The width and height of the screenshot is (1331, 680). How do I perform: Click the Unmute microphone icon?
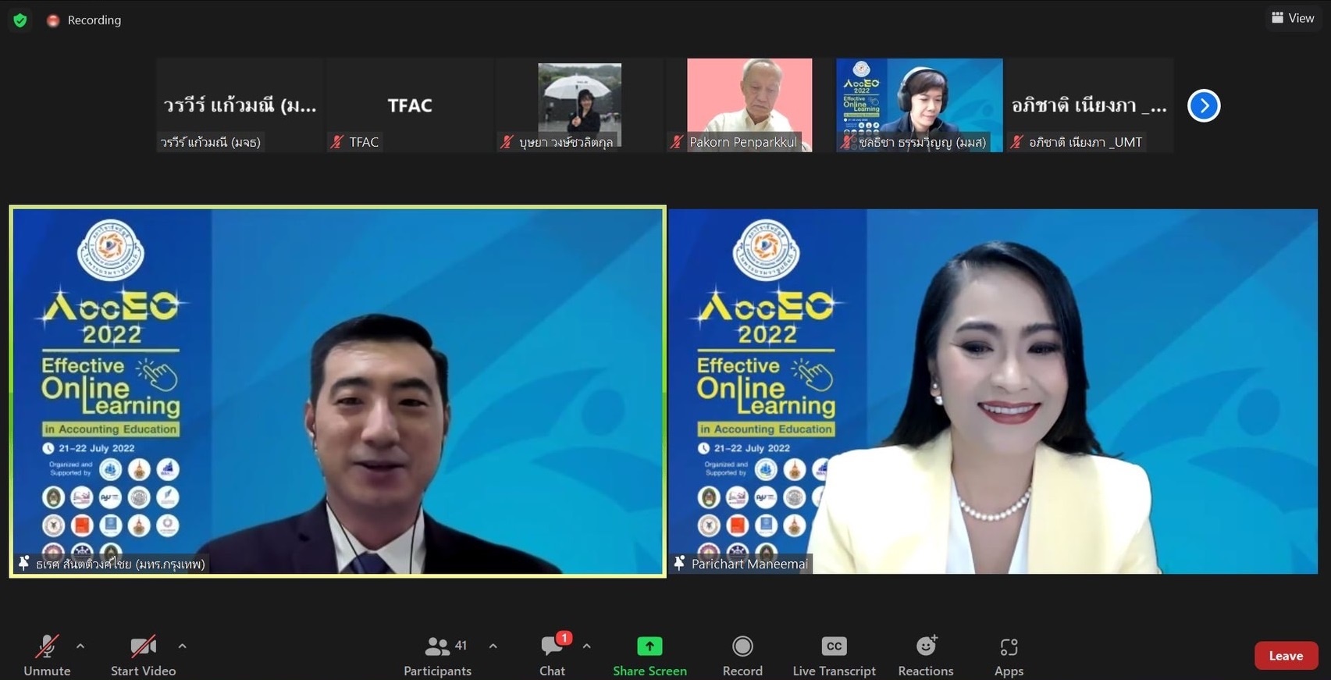[x=47, y=646]
